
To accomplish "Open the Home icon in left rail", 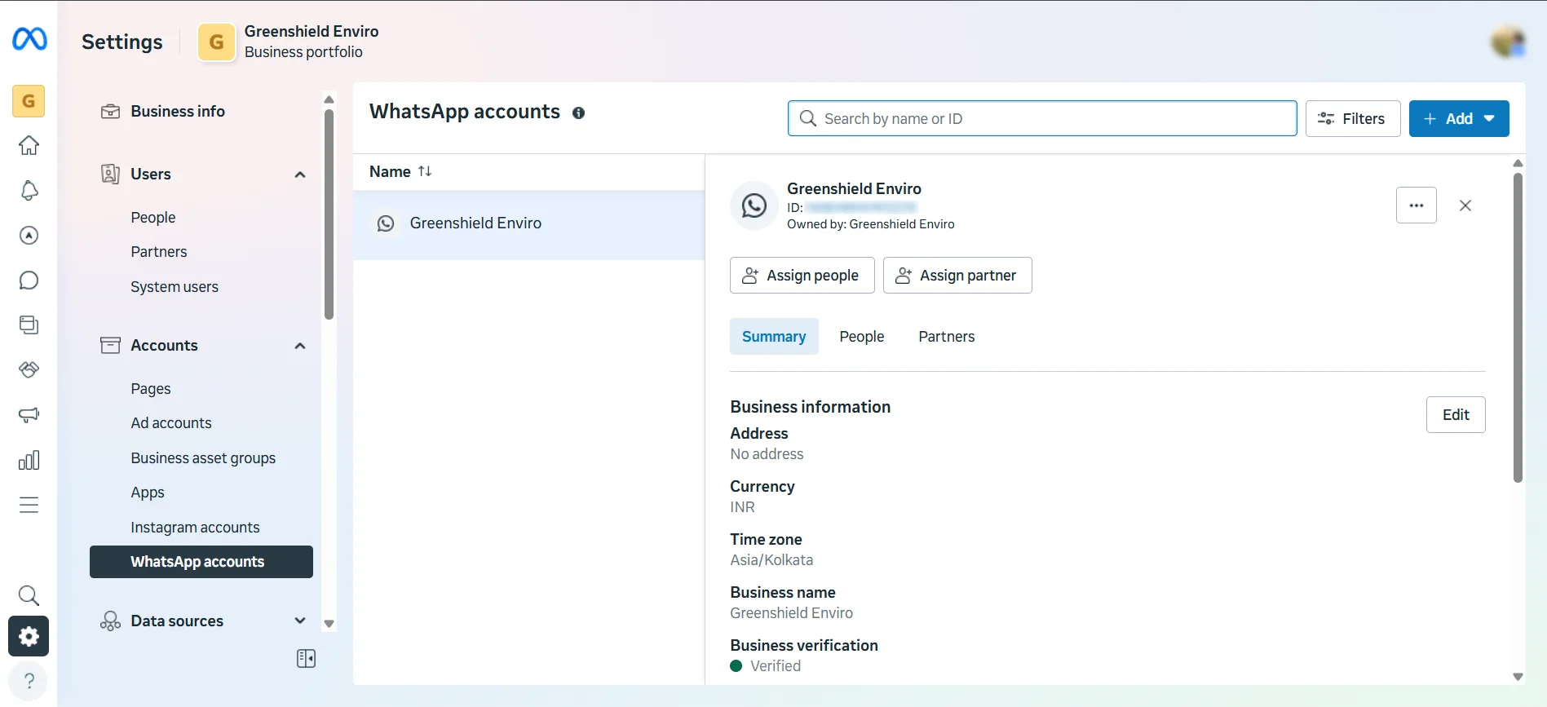I will click(x=29, y=146).
